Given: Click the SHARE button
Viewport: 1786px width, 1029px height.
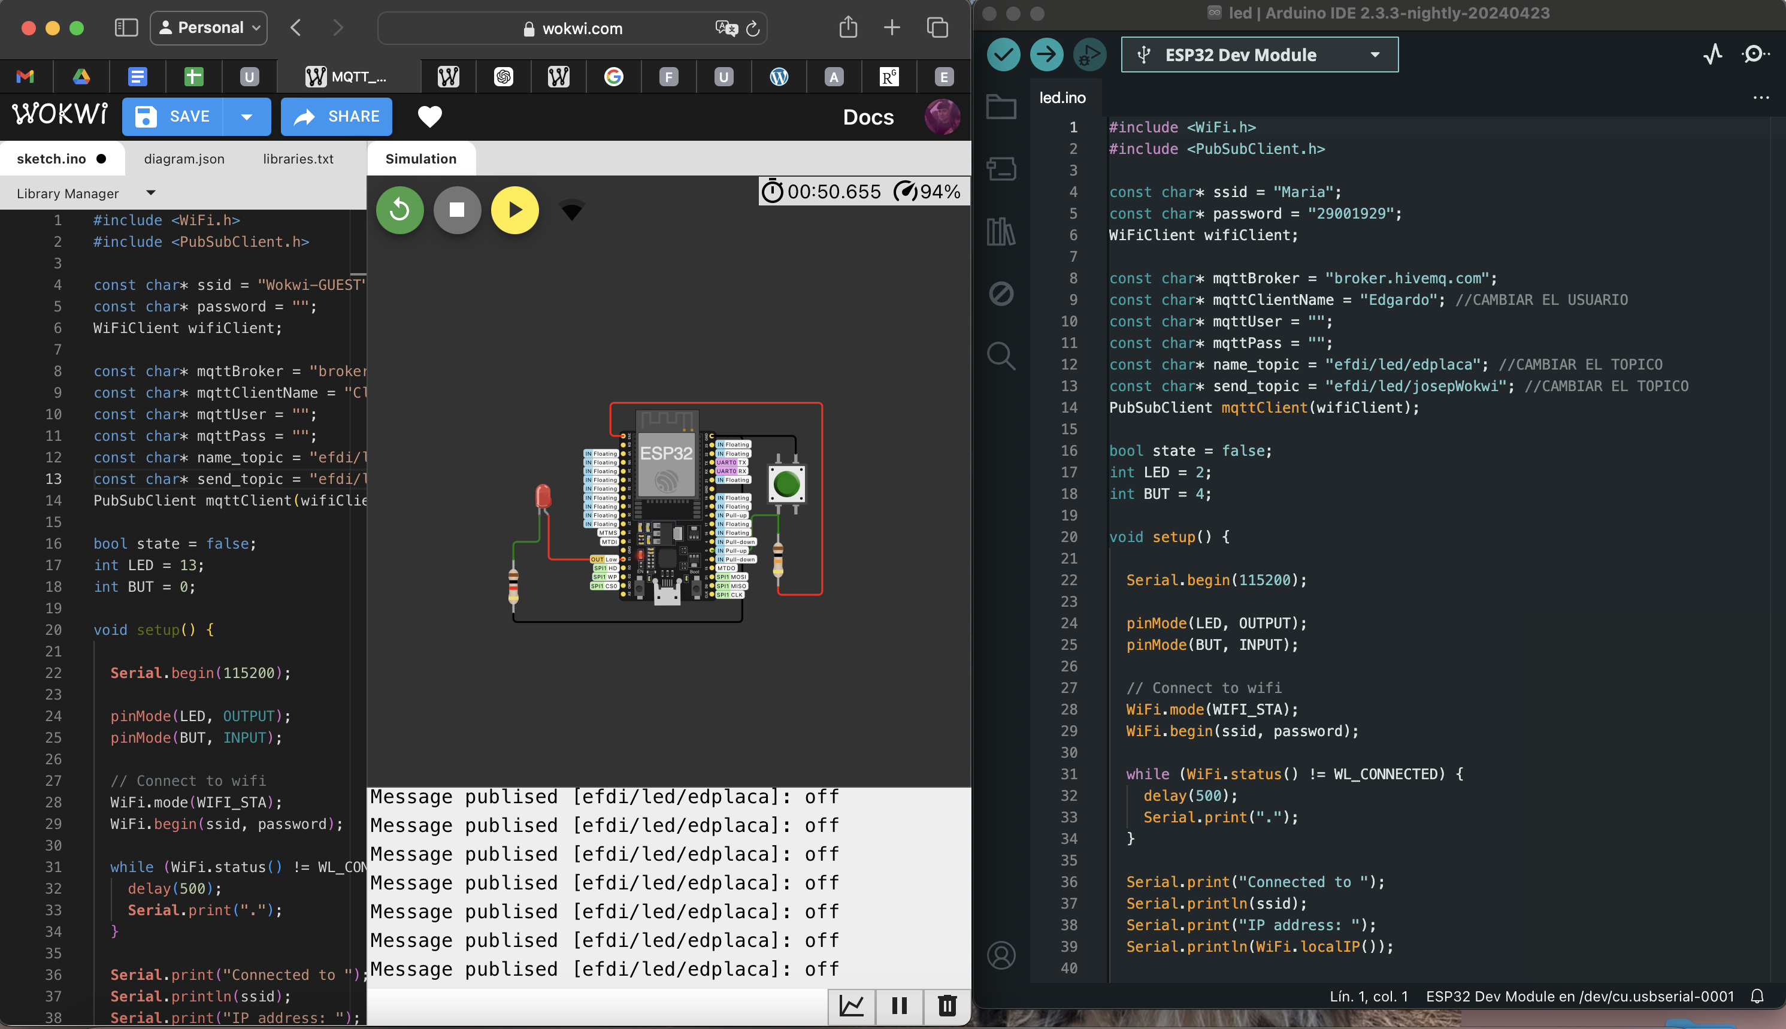Looking at the screenshot, I should tap(336, 117).
